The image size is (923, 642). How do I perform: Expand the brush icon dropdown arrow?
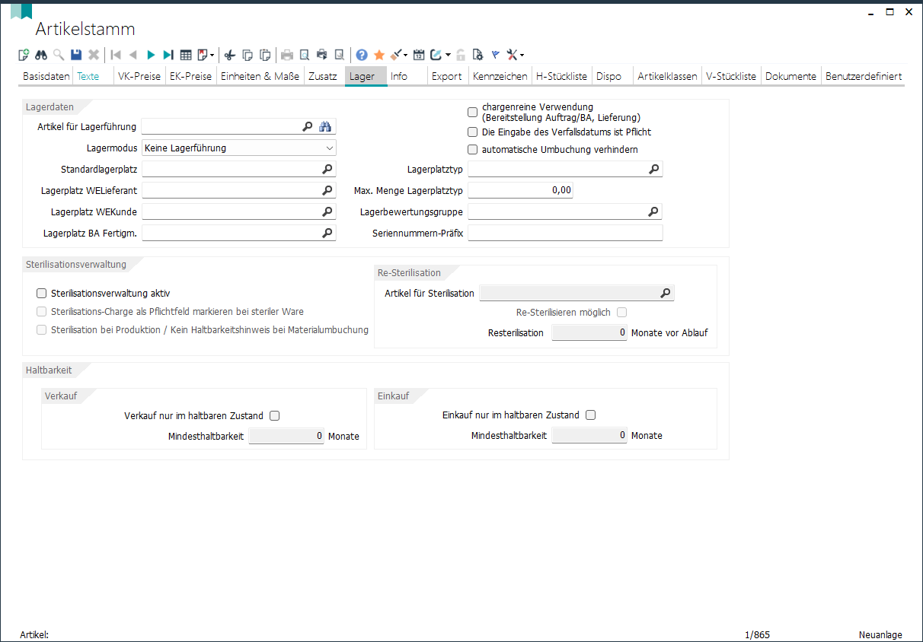click(406, 56)
